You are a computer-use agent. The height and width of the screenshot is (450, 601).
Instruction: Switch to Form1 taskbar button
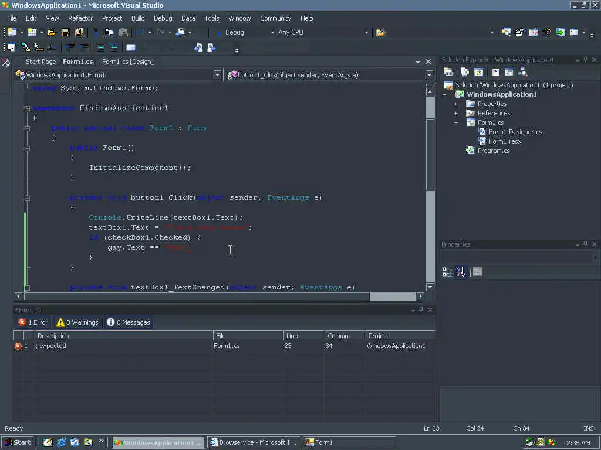click(x=349, y=443)
